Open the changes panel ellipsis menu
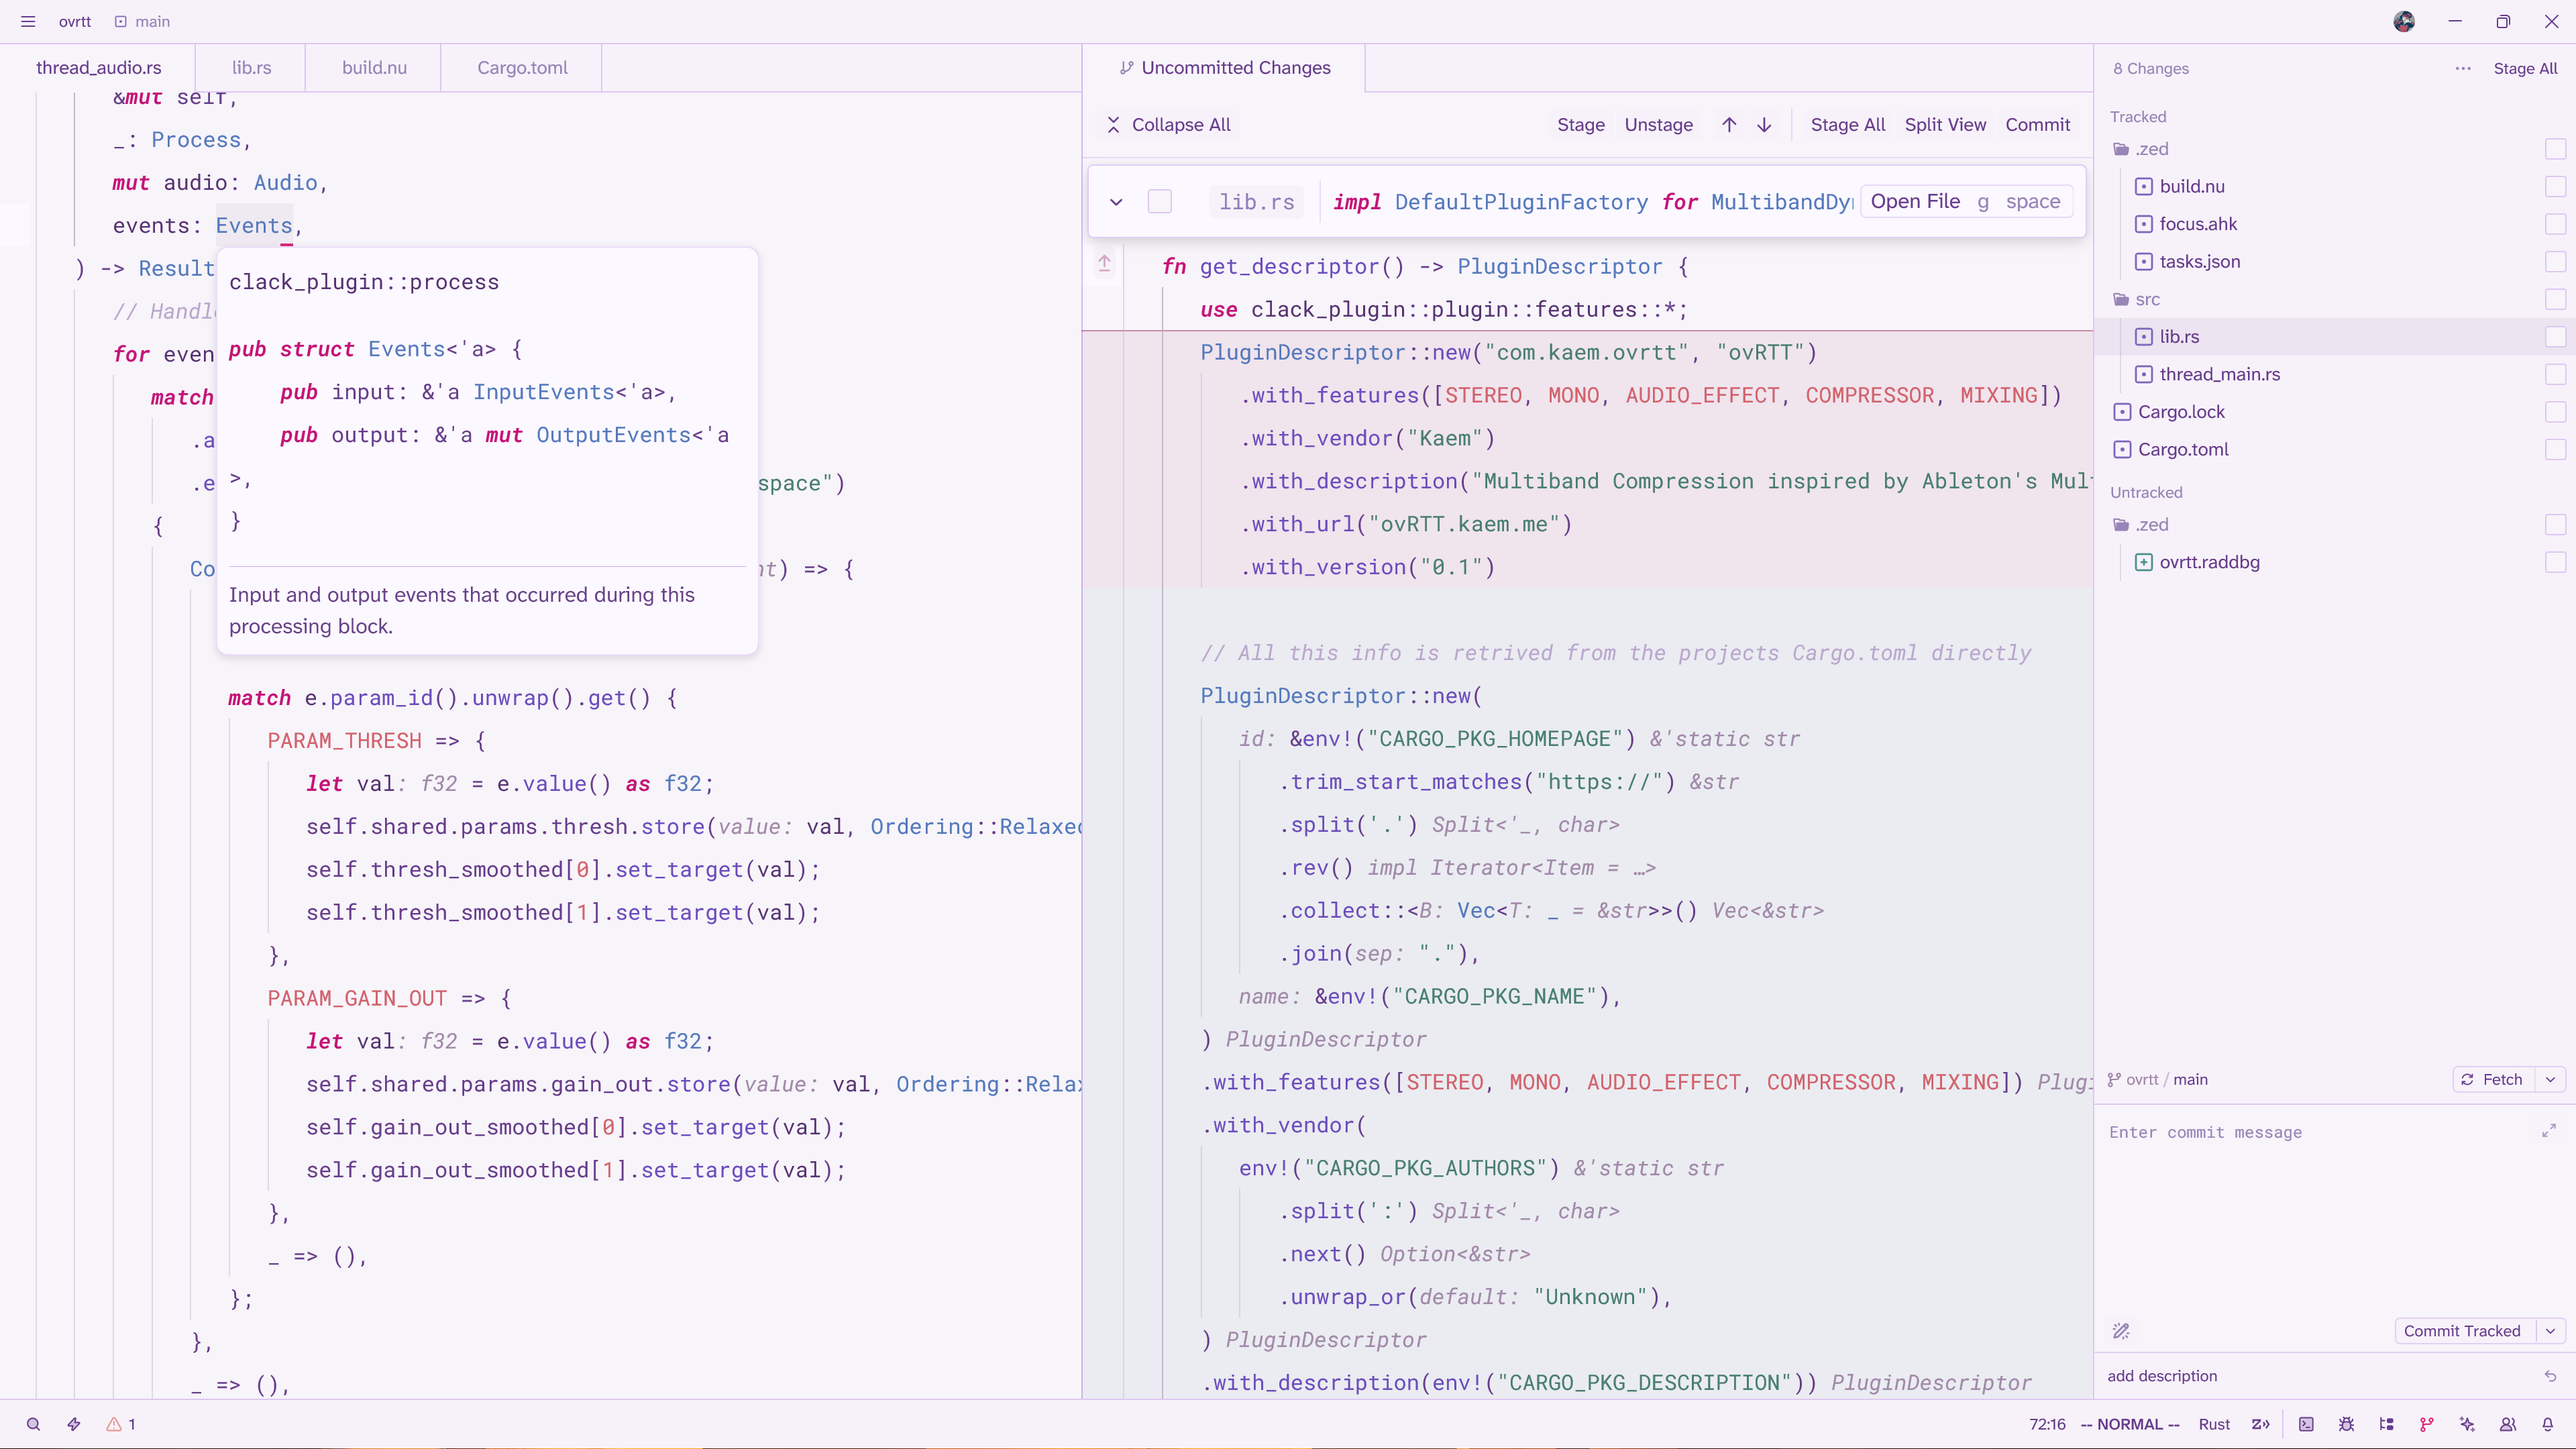 (2463, 68)
